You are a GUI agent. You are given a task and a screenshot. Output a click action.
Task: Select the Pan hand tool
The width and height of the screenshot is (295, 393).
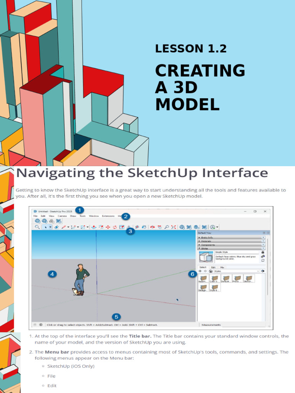(159, 227)
